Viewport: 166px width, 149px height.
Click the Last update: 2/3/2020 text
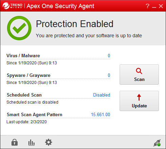point(26,122)
